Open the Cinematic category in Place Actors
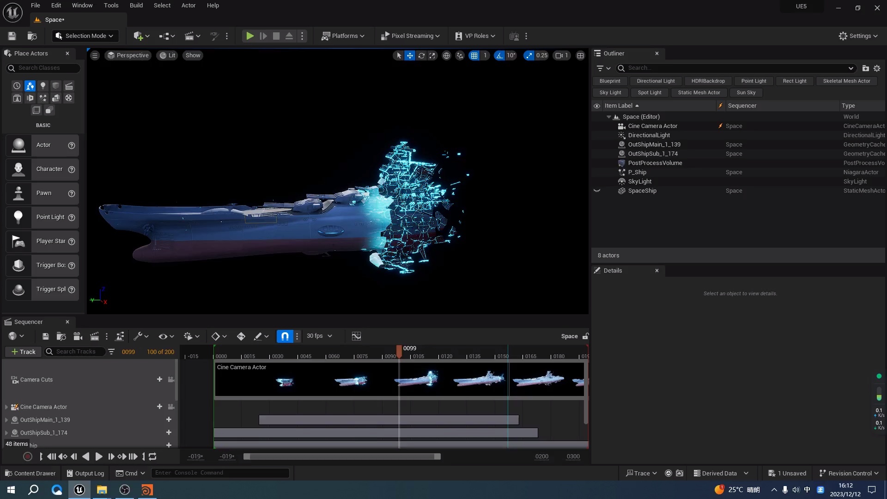Viewport: 887px width, 499px height. pyautogui.click(x=69, y=86)
